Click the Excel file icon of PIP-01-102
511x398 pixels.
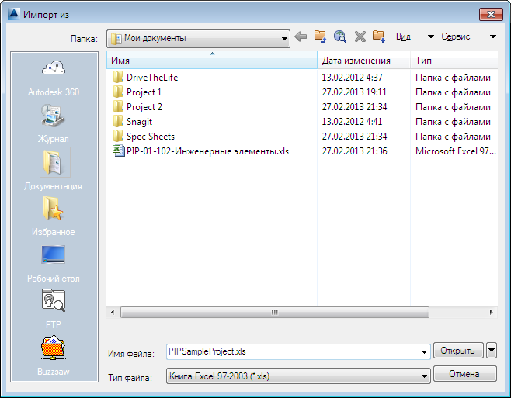[118, 151]
